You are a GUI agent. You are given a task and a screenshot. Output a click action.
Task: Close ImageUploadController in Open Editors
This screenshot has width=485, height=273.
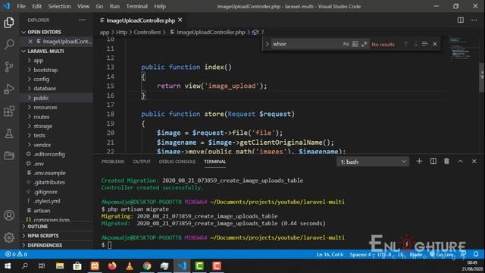(30, 41)
